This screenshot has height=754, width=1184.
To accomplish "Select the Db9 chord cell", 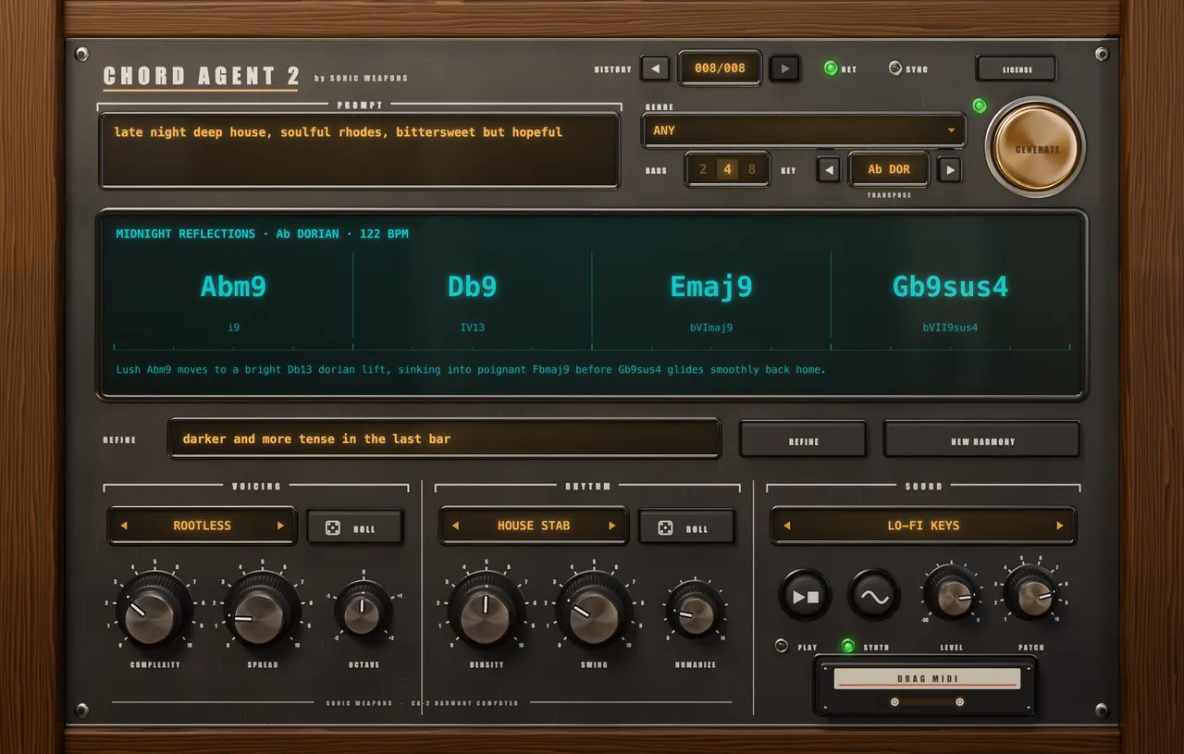I will [x=473, y=300].
